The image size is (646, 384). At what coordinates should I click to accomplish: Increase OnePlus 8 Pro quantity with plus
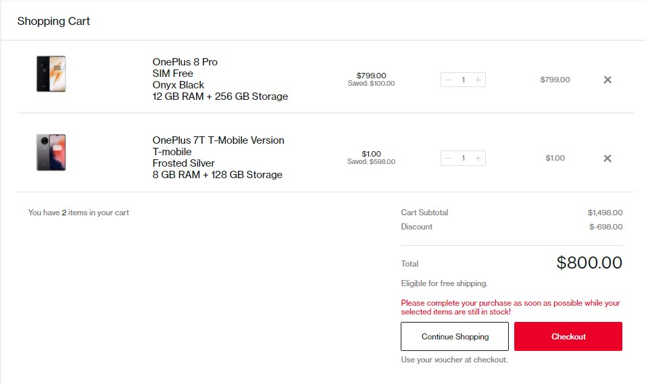tap(478, 80)
